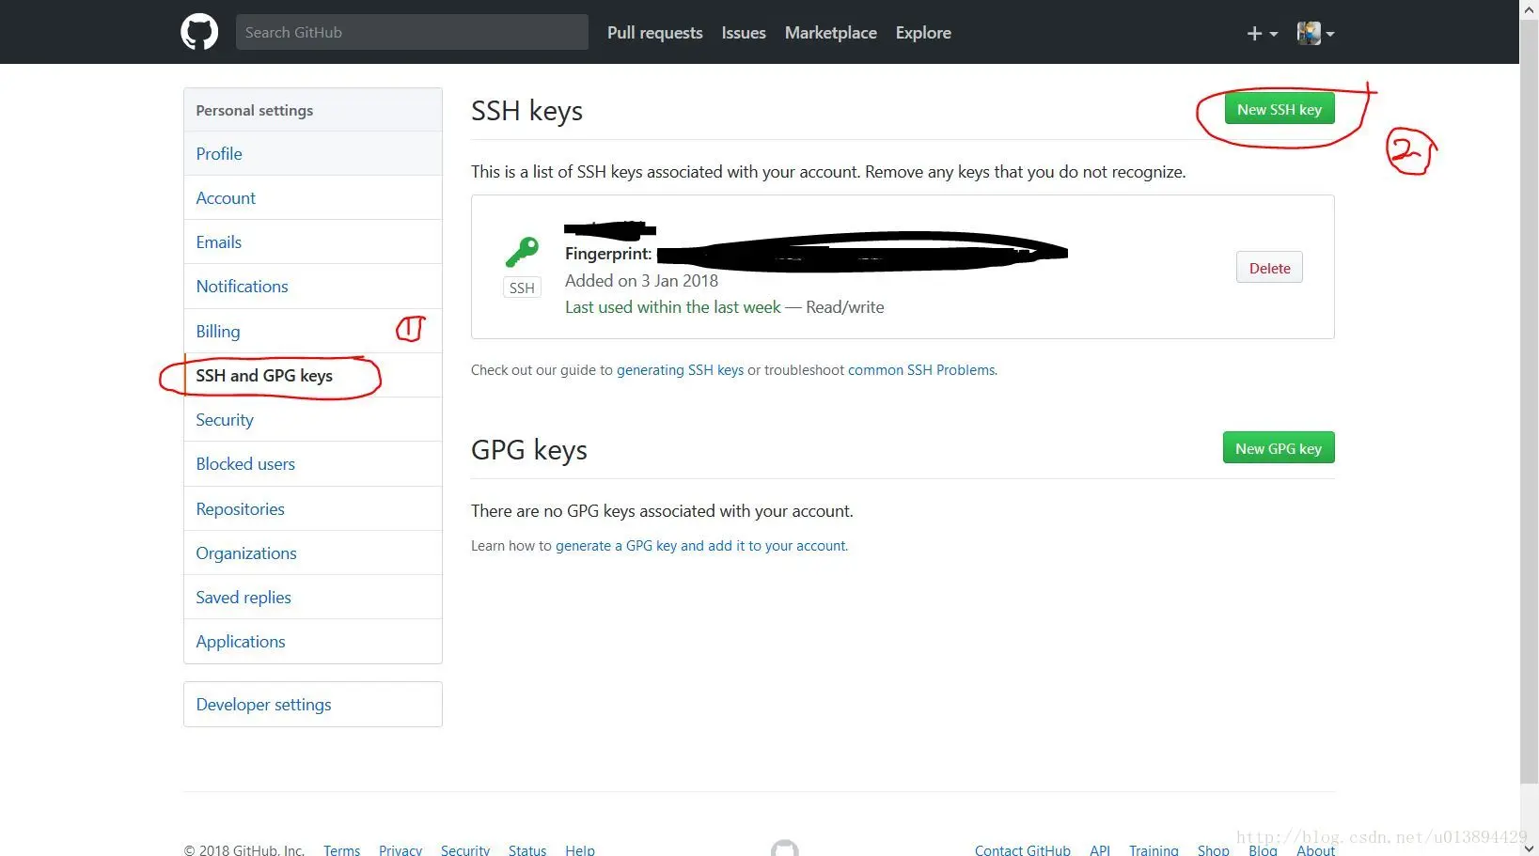The image size is (1539, 856).
Task: Open the Explore page
Action: tap(923, 33)
